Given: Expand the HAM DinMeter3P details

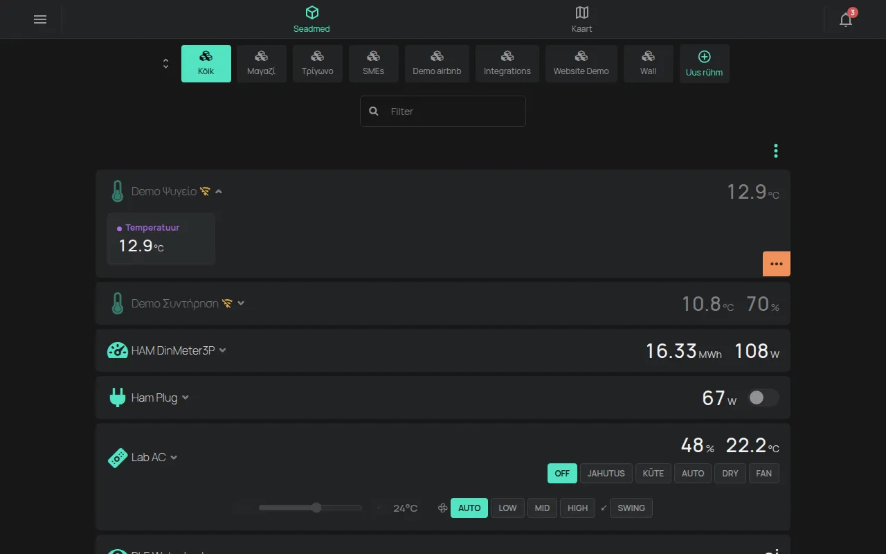Looking at the screenshot, I should tap(223, 350).
